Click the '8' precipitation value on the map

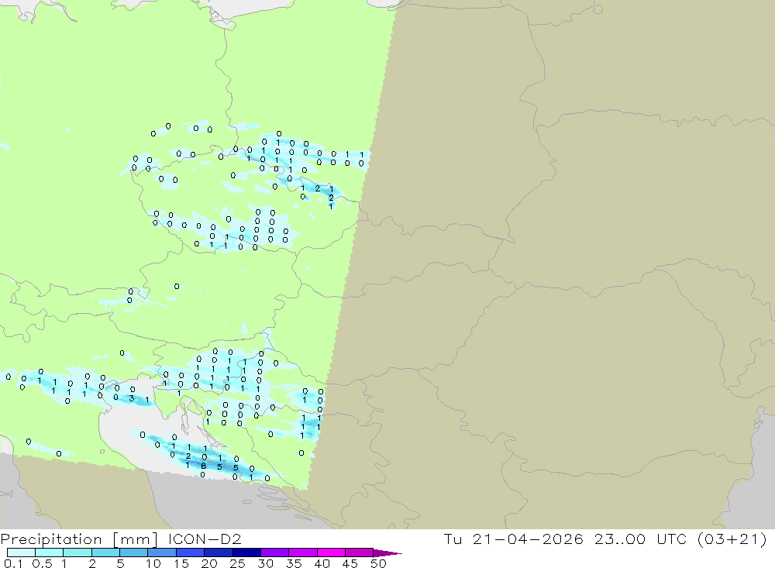[x=204, y=466]
